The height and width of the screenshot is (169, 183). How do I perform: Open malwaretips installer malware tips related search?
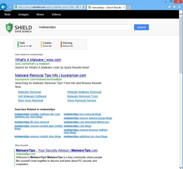coord(37,115)
